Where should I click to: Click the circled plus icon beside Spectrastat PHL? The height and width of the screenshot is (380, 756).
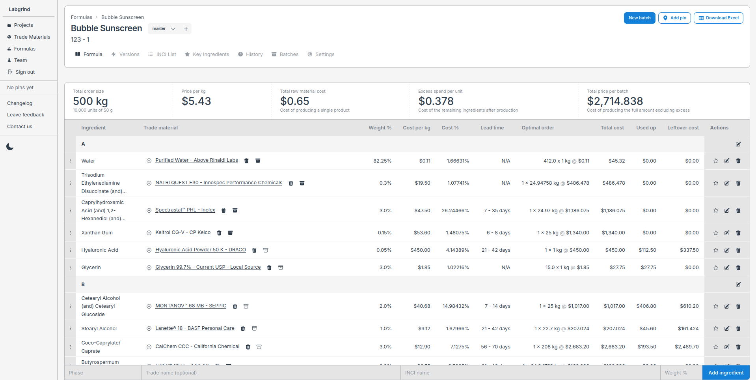(149, 210)
